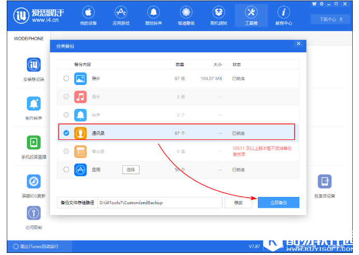
Task: Close the 分类备份 dialog
Action: [298, 44]
